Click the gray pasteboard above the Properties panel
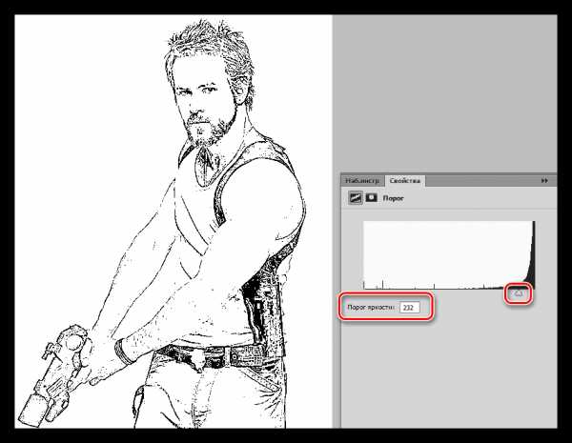Screen dimensions: 572x443 (448, 86)
